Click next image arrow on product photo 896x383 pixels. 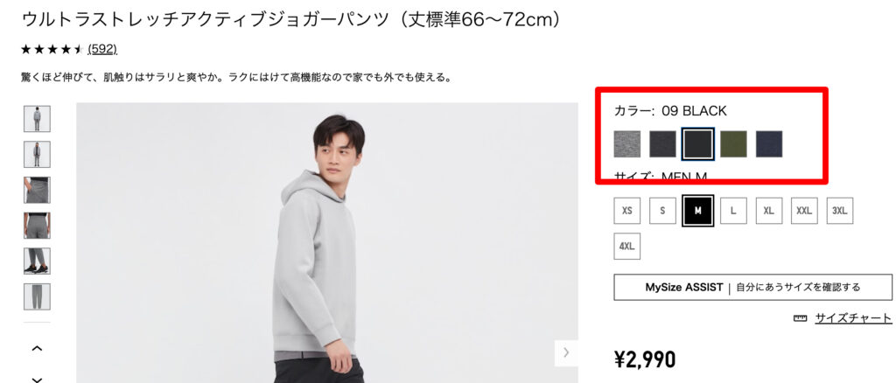tap(566, 352)
